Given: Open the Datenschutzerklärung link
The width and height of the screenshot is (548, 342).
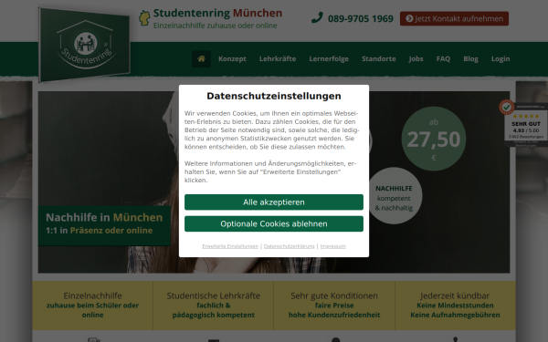Looking at the screenshot, I should [289, 246].
